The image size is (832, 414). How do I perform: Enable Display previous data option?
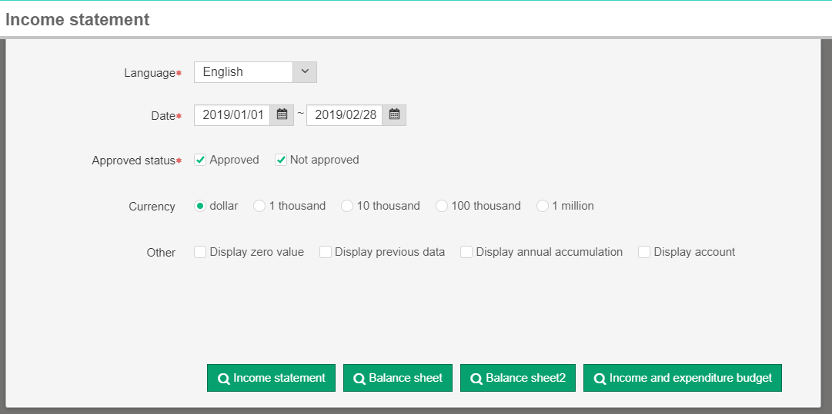[326, 252]
